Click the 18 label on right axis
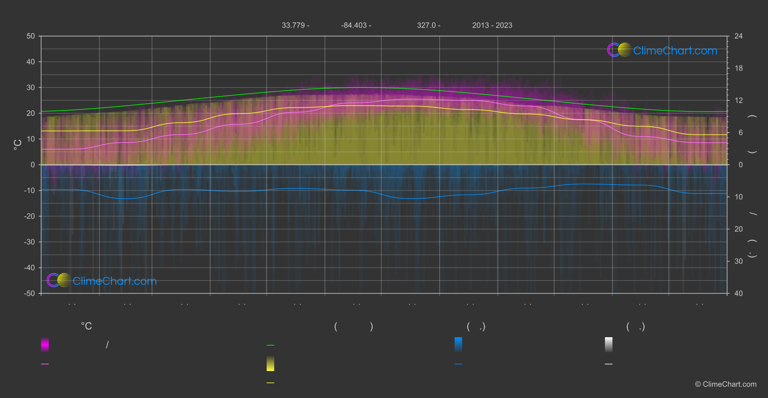The height and width of the screenshot is (398, 768). point(739,69)
